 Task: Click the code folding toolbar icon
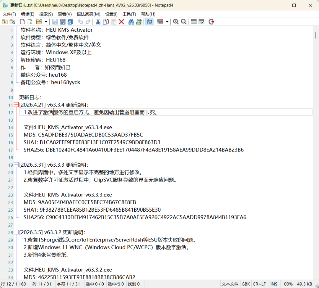[x=160, y=22]
